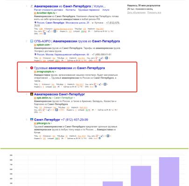Click the favicon of the spb.dellin.ru result
The width and height of the screenshot is (189, 186).
click(32, 94)
